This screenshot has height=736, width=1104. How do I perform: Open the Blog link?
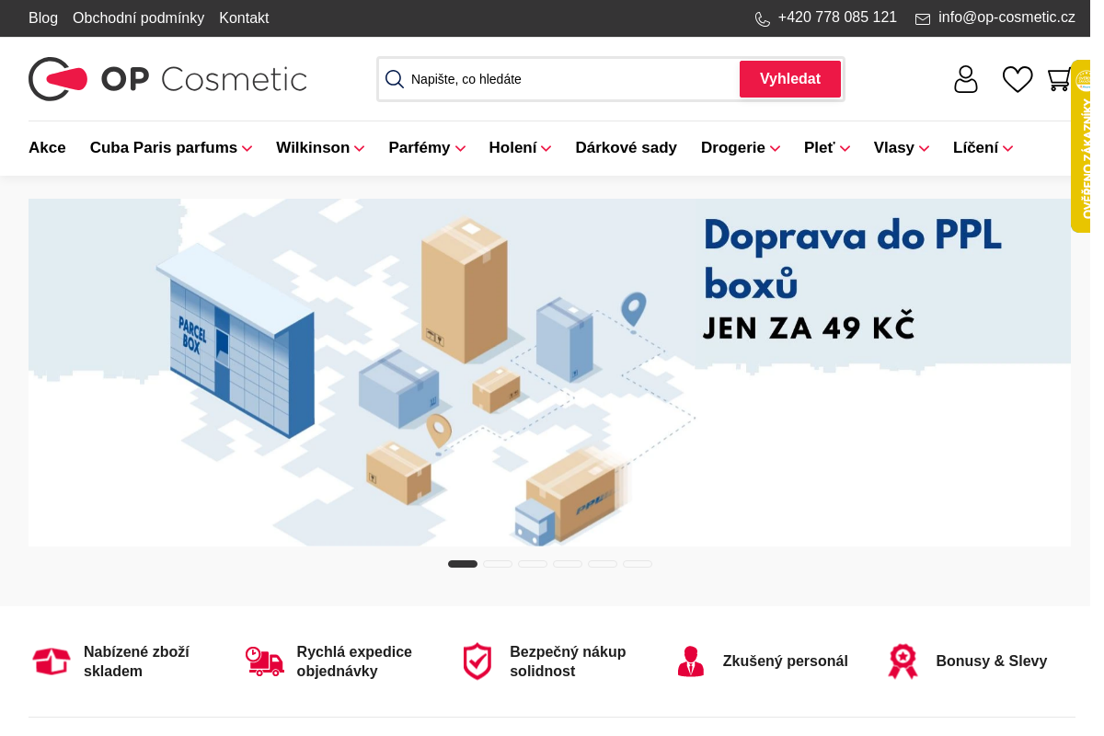pyautogui.click(x=43, y=18)
